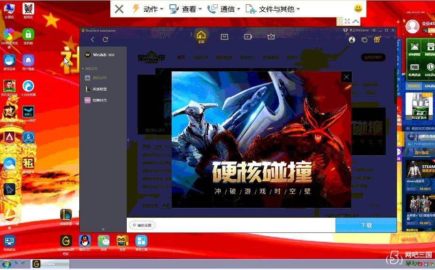This screenshot has width=435, height=270.
Task: Open 用户硬盘 desktop icon
Action: [28, 62]
